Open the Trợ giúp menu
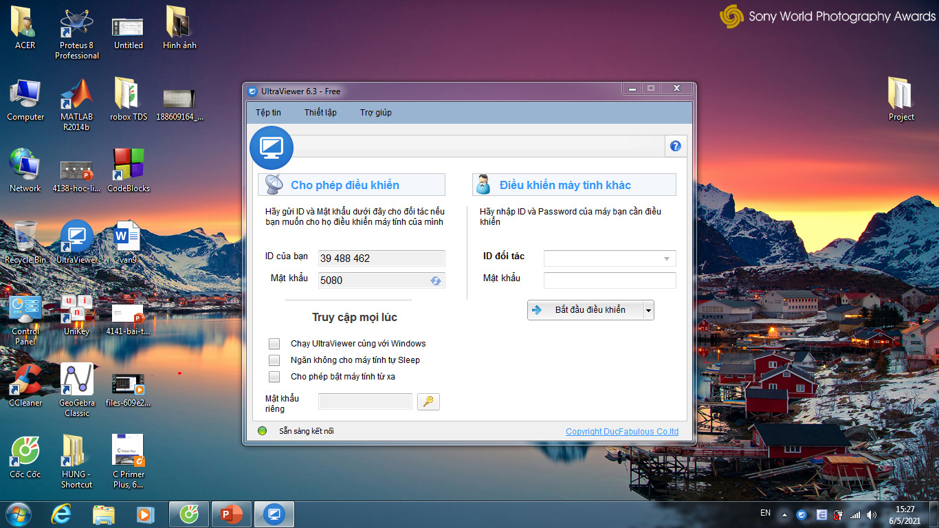Image resolution: width=939 pixels, height=528 pixels. 376,112
